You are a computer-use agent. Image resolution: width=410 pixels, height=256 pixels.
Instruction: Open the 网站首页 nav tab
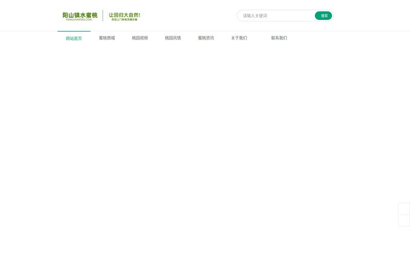point(74,38)
